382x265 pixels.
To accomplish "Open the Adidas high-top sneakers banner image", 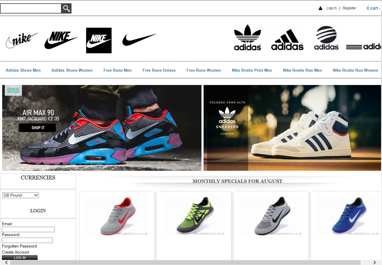I will [x=292, y=128].
